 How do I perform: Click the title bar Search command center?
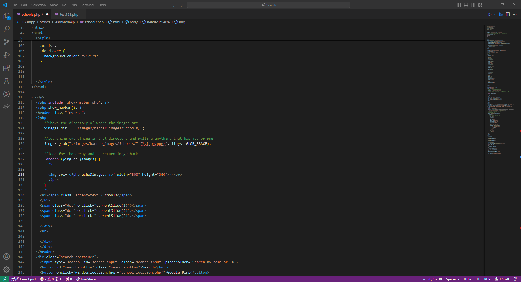click(268, 5)
